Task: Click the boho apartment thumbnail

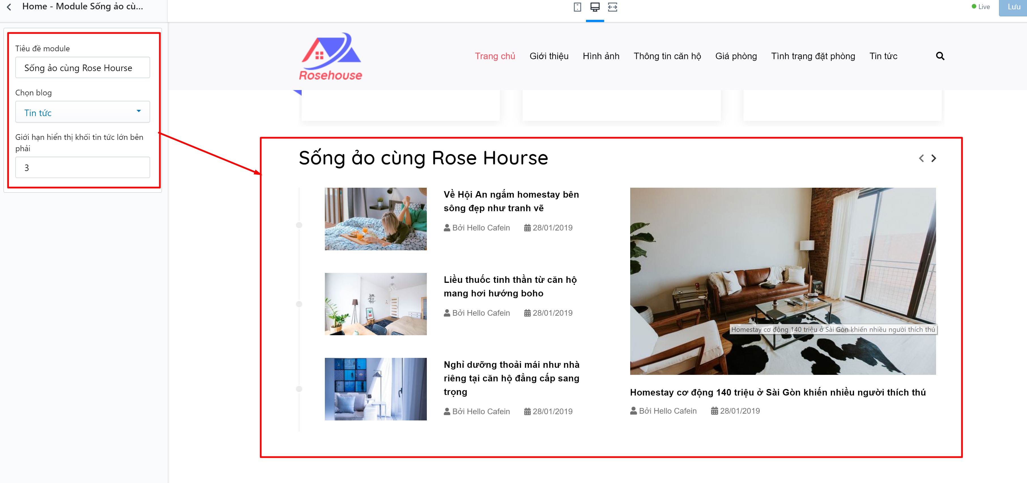Action: [376, 304]
